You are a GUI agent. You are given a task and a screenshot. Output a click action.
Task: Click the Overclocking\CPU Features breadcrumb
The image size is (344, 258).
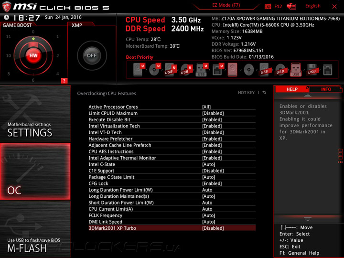107,94
